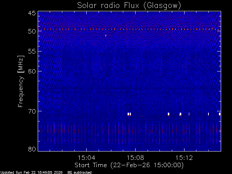Click the 'Updated Sun Feb 22 15:46:55 2026' text

click(32, 173)
